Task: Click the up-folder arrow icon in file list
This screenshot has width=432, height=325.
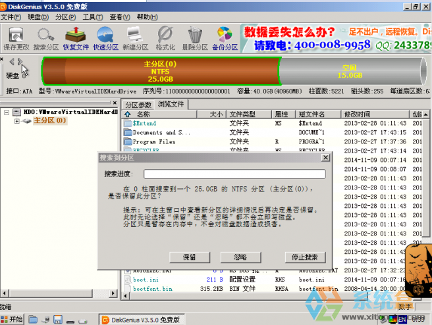Action: click(x=128, y=114)
